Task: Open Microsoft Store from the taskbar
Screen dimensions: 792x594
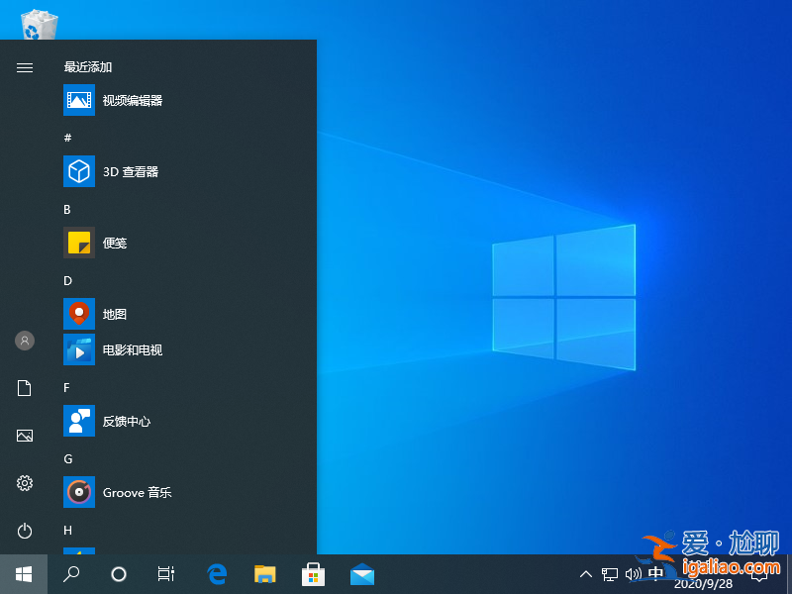Action: (x=313, y=573)
